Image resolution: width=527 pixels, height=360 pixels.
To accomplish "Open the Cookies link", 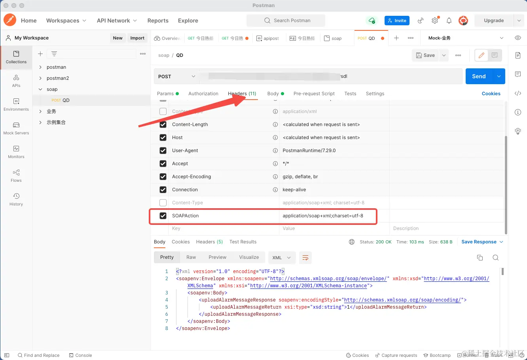I will tap(491, 94).
